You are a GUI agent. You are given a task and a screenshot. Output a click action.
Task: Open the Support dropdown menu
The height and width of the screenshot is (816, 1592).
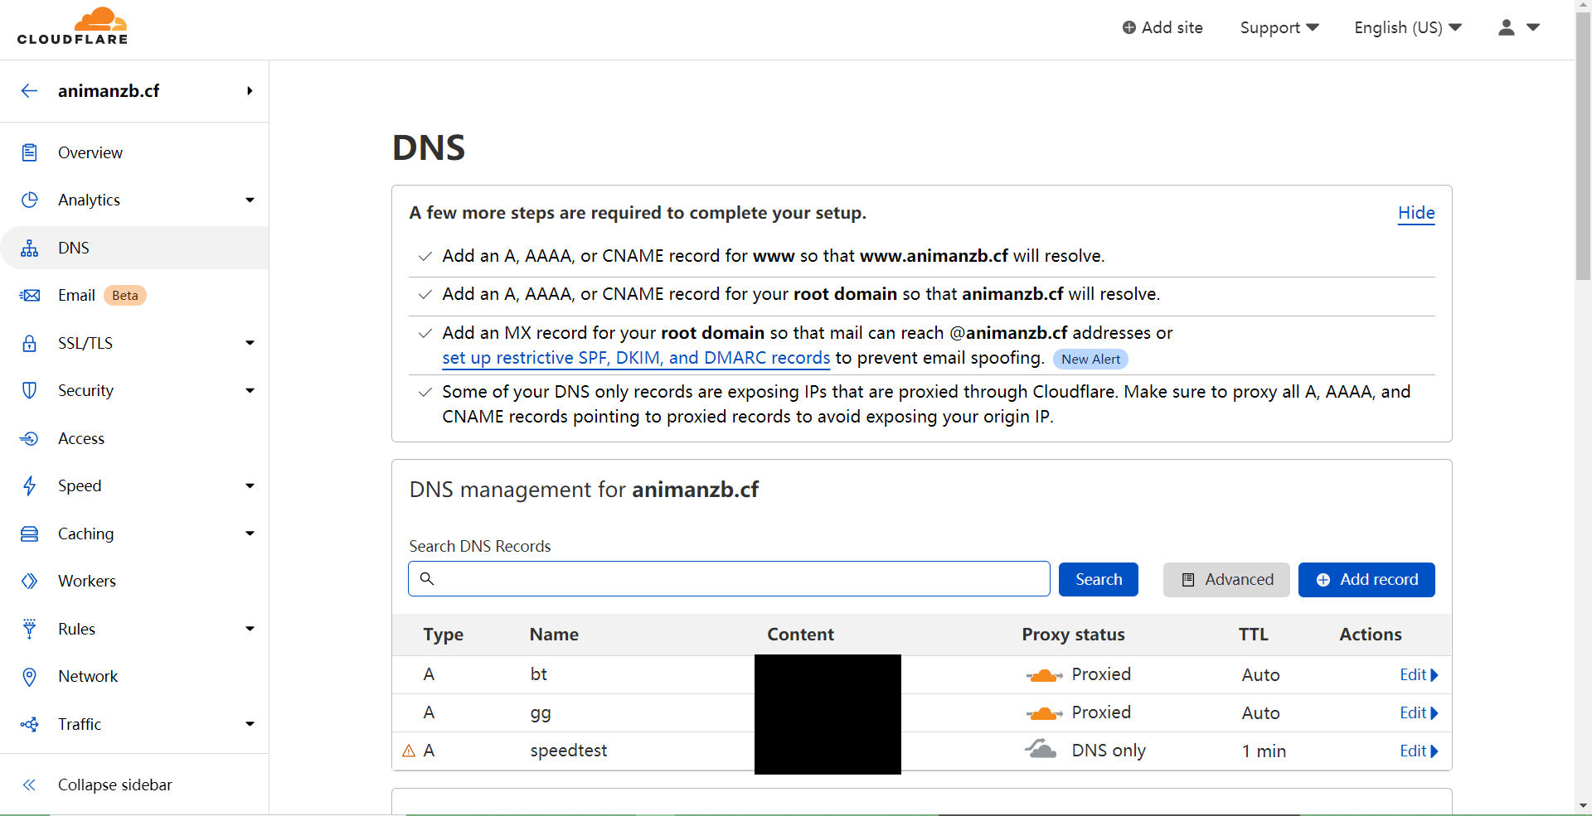[x=1279, y=27]
